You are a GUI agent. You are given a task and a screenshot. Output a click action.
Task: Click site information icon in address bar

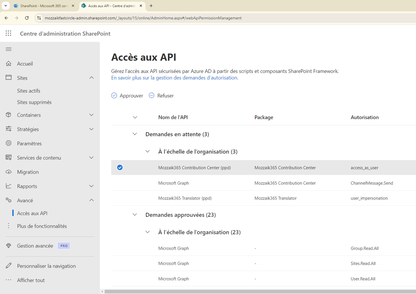click(39, 18)
